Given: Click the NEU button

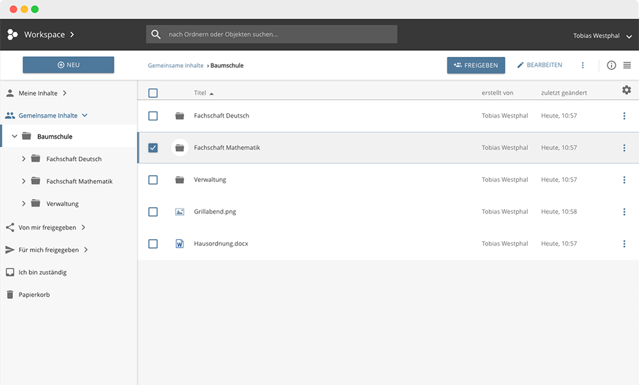Looking at the screenshot, I should [x=68, y=65].
